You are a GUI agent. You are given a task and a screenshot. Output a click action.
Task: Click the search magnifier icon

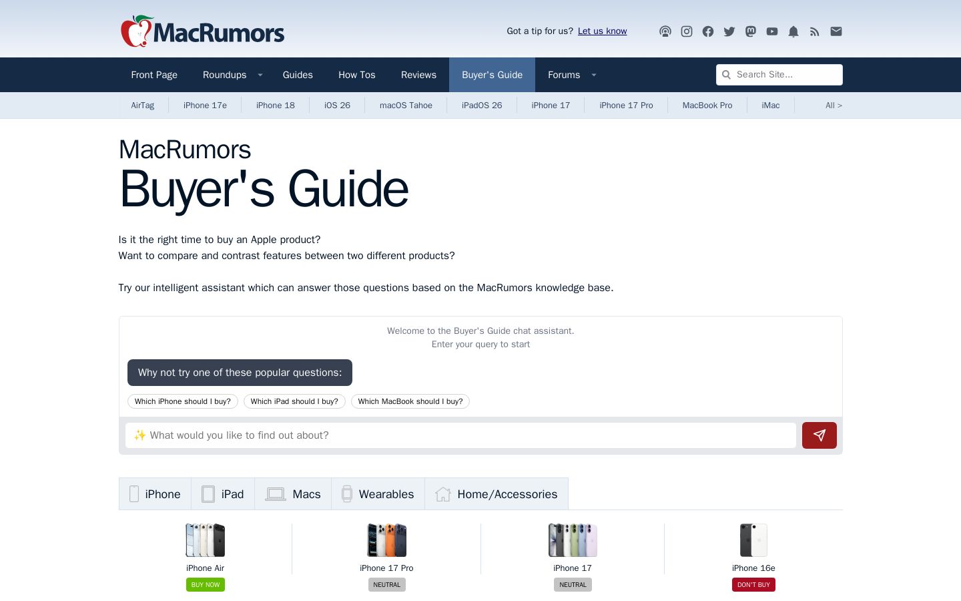727,75
